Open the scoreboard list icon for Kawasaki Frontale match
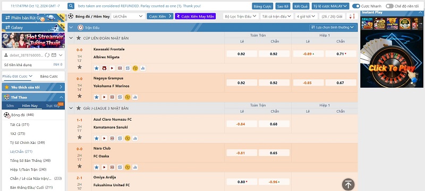The width and height of the screenshot is (425, 191). (x=127, y=68)
